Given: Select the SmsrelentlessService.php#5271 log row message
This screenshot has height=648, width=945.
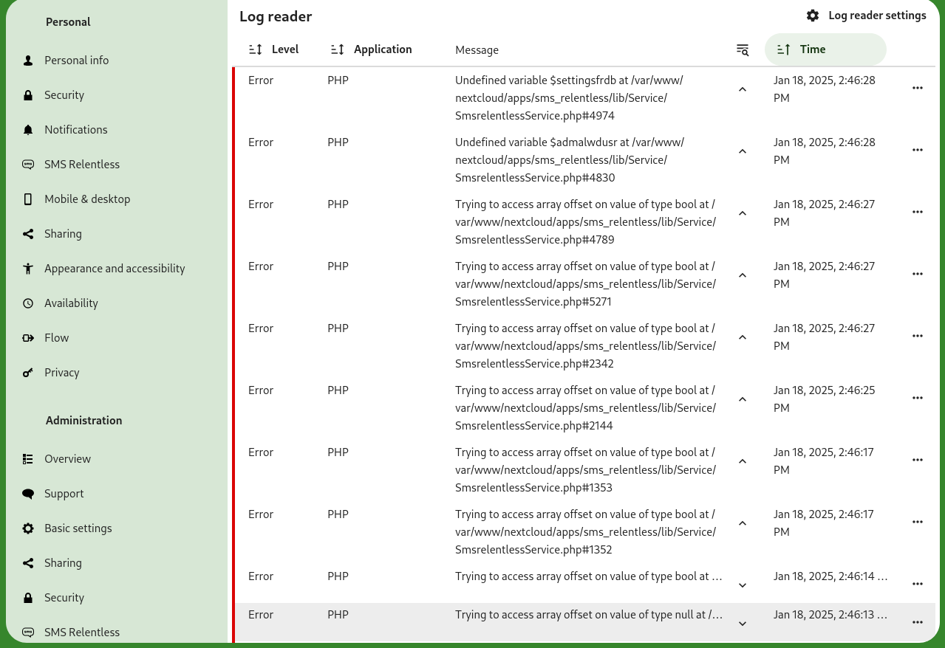Looking at the screenshot, I should 585,284.
